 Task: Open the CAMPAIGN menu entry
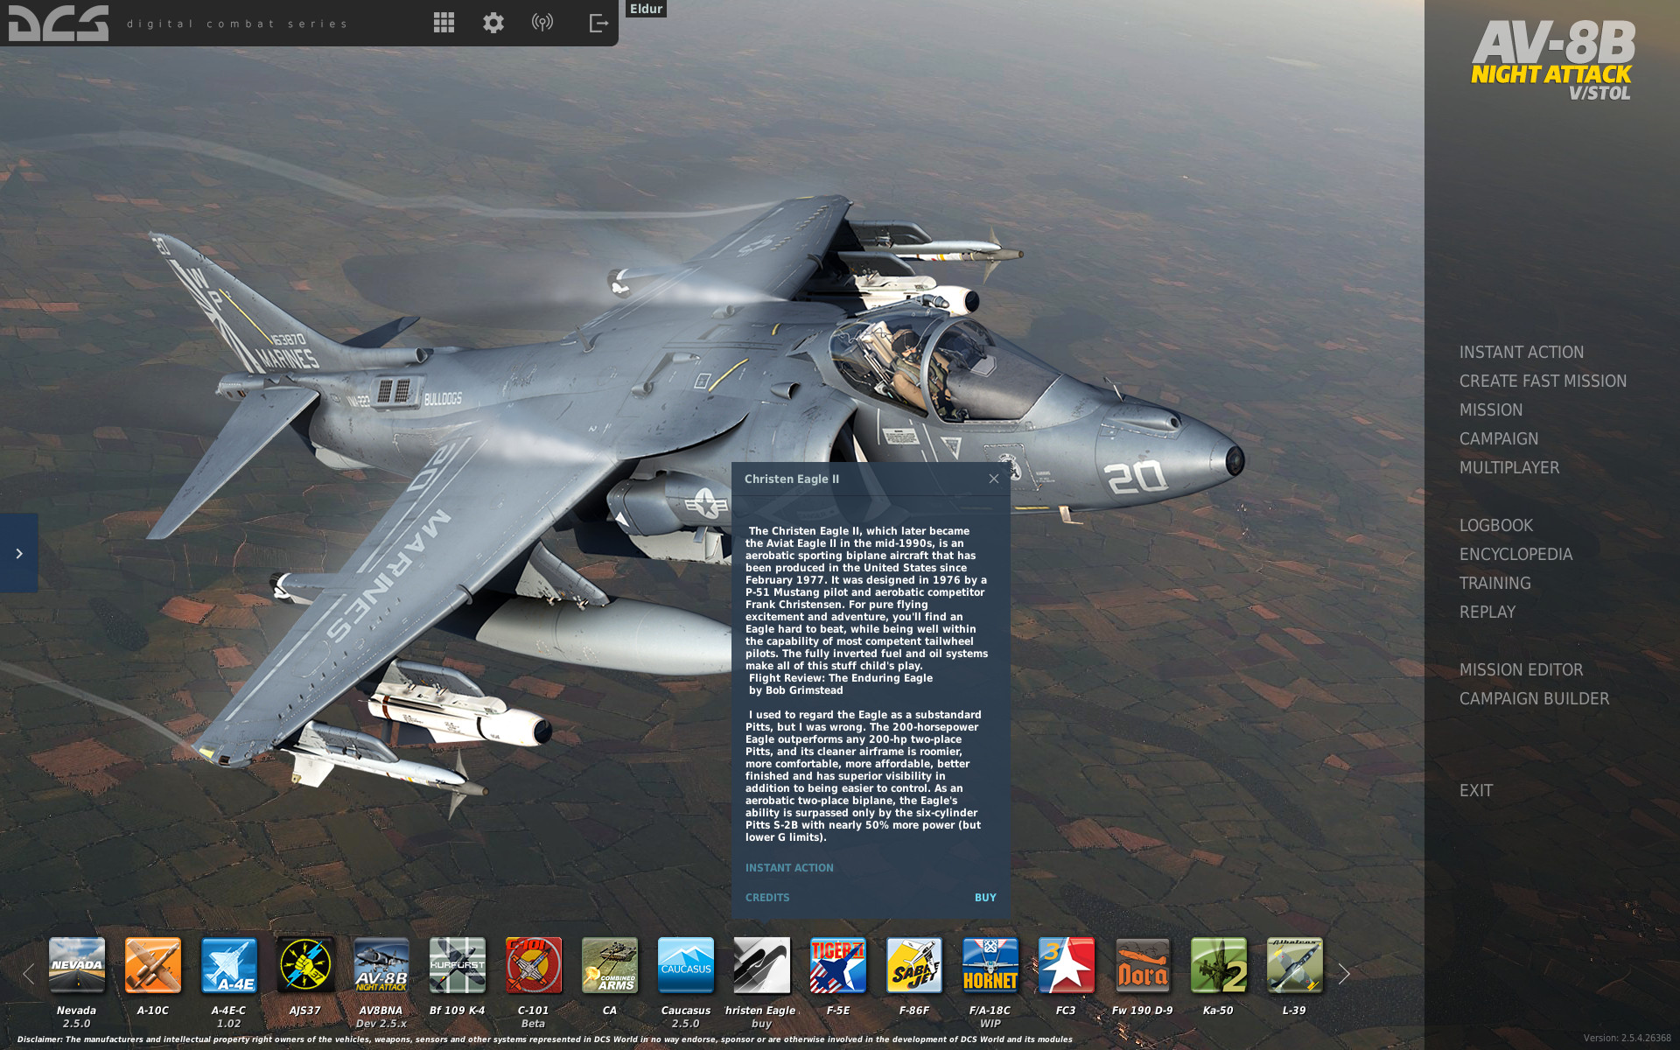(1499, 438)
